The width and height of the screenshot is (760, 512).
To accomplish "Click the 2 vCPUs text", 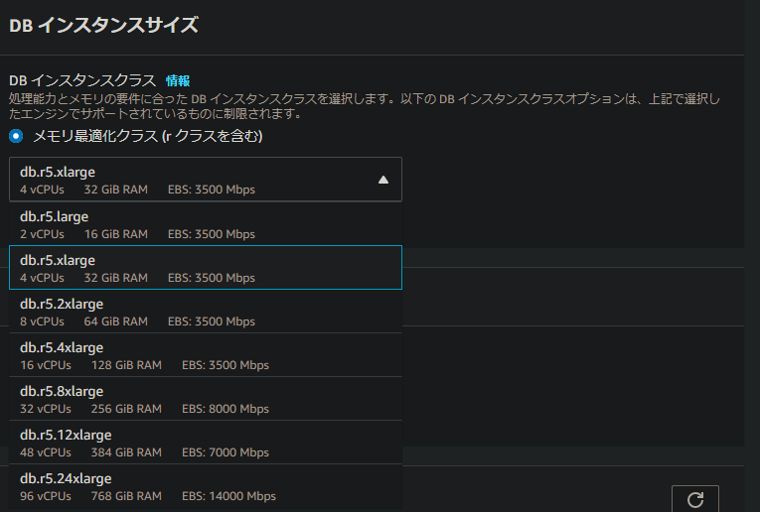I will 42,234.
